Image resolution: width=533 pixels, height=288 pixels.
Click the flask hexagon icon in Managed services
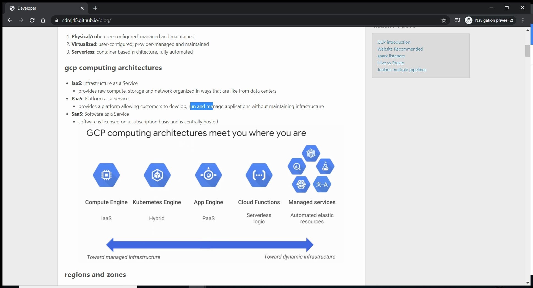(325, 166)
